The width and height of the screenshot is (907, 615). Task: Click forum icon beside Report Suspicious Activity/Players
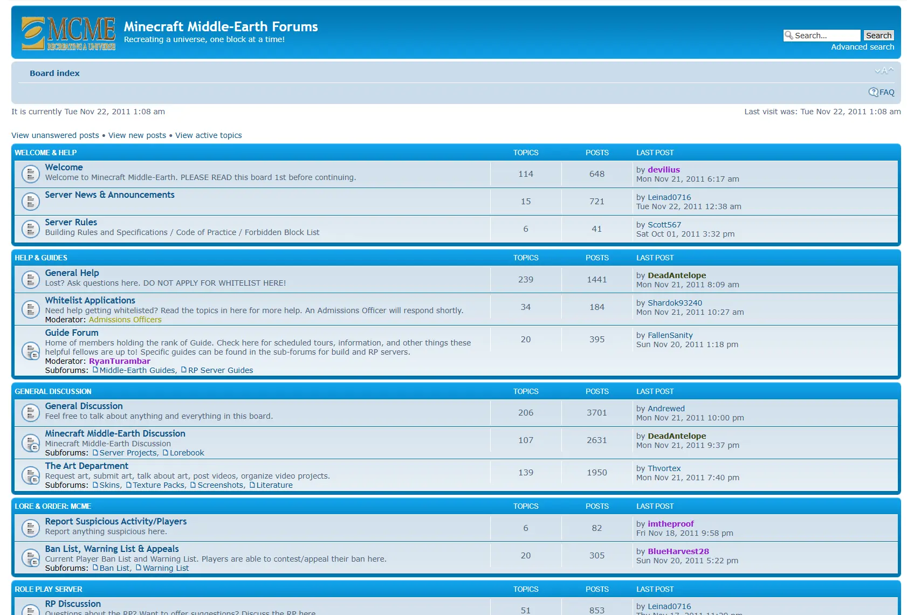(31, 528)
